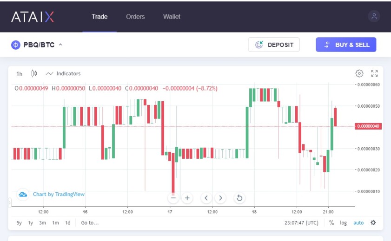Open the user profile icon
This screenshot has width=391, height=241.
(x=374, y=16)
